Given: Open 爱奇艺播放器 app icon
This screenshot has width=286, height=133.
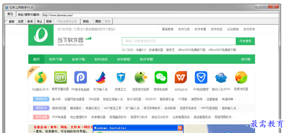Looking at the screenshot, I should [x=60, y=77].
